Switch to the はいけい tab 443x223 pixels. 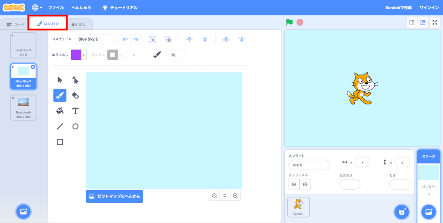(48, 24)
